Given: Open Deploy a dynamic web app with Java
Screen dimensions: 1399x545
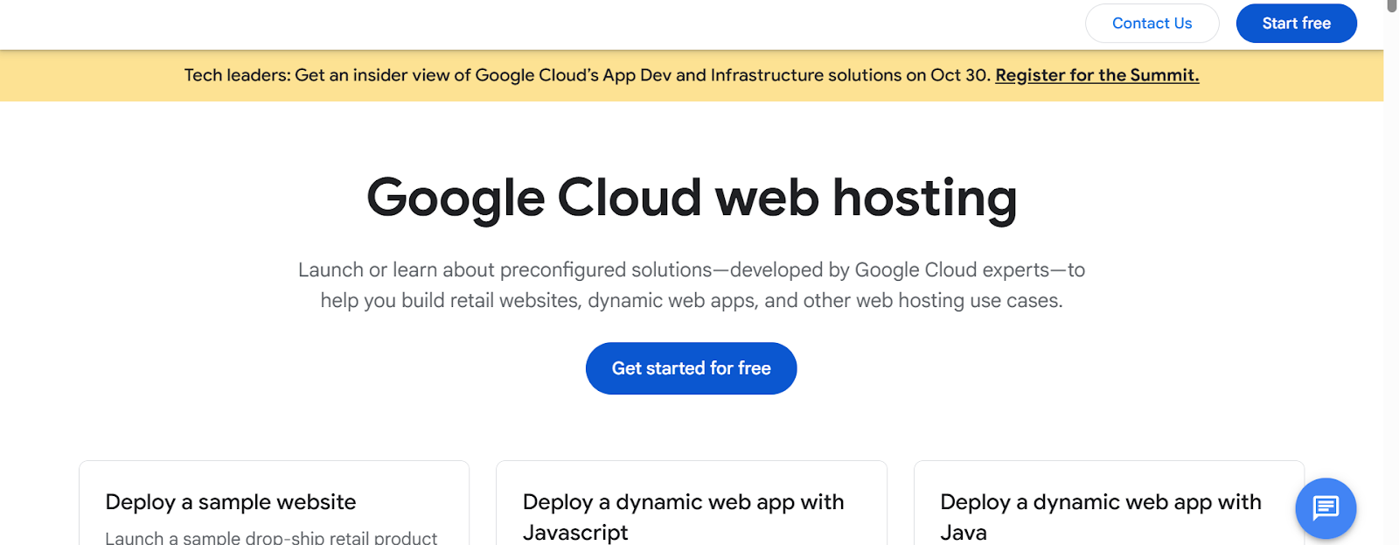Looking at the screenshot, I should click(x=1108, y=503).
